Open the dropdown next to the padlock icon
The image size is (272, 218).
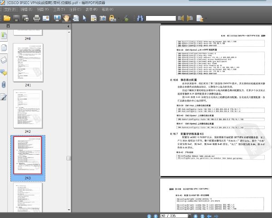119,19
